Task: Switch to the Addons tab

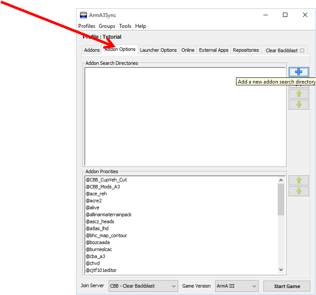Action: pos(92,50)
